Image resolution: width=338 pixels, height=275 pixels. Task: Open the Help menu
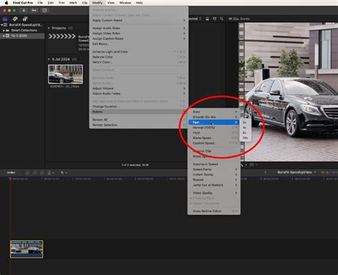(139, 3)
